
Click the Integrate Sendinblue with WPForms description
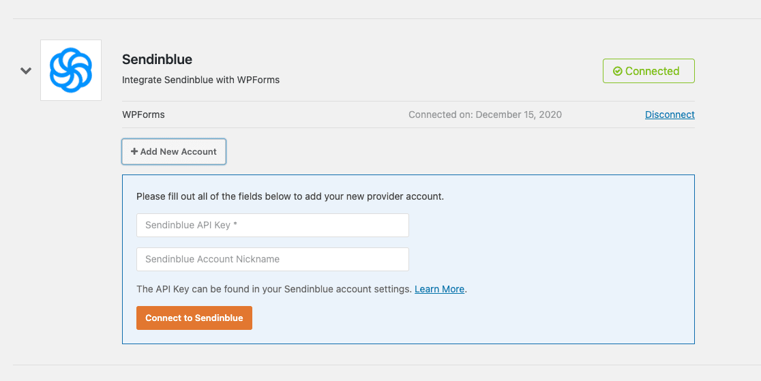(x=200, y=80)
